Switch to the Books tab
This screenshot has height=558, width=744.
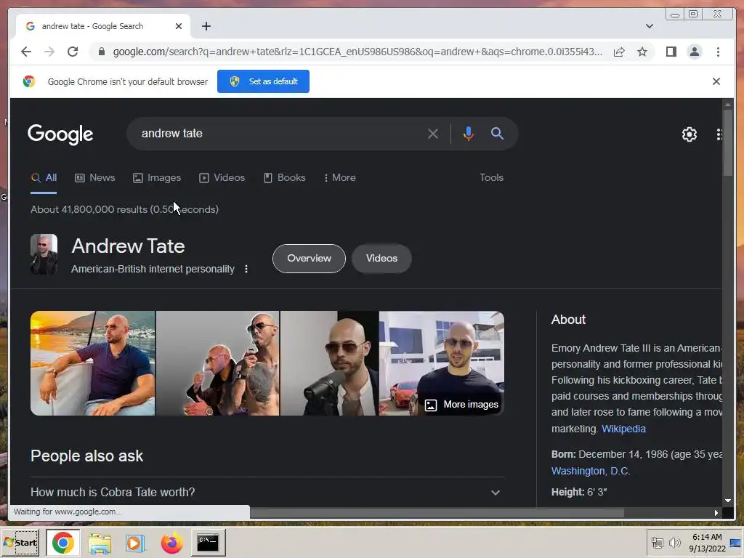(285, 178)
